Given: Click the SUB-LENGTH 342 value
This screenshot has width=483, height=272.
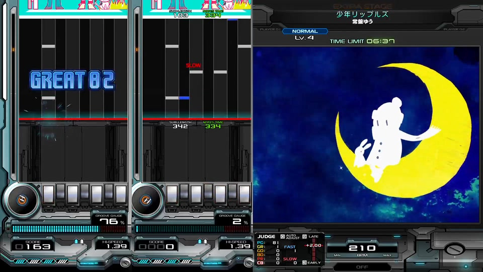Looking at the screenshot, I should pyautogui.click(x=180, y=126).
